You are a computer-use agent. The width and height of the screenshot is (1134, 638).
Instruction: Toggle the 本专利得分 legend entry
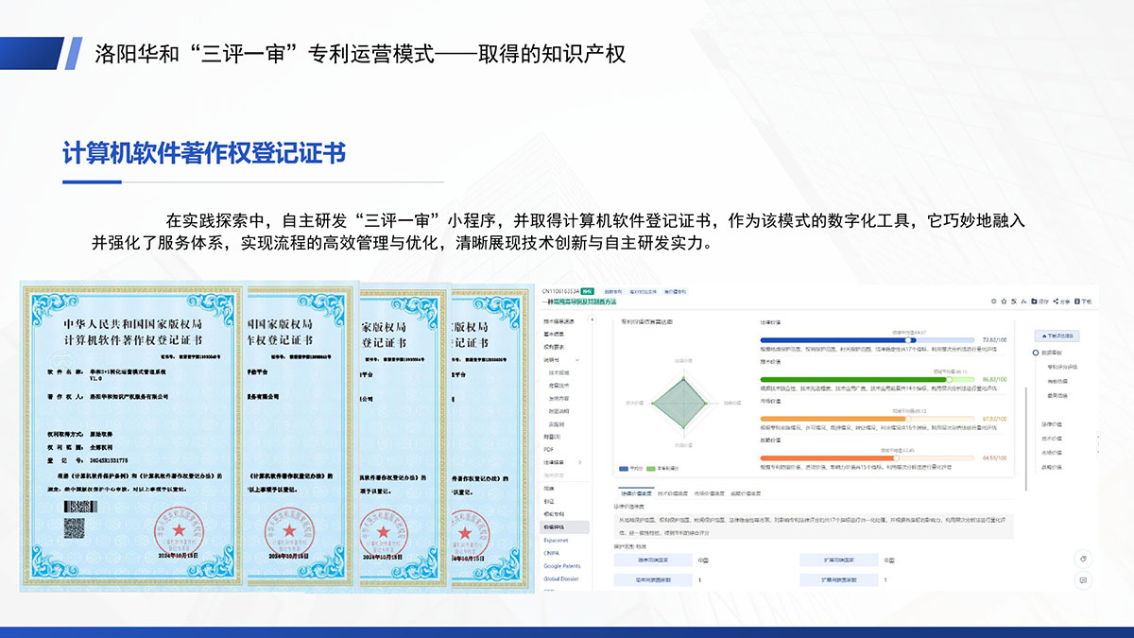[x=662, y=468]
